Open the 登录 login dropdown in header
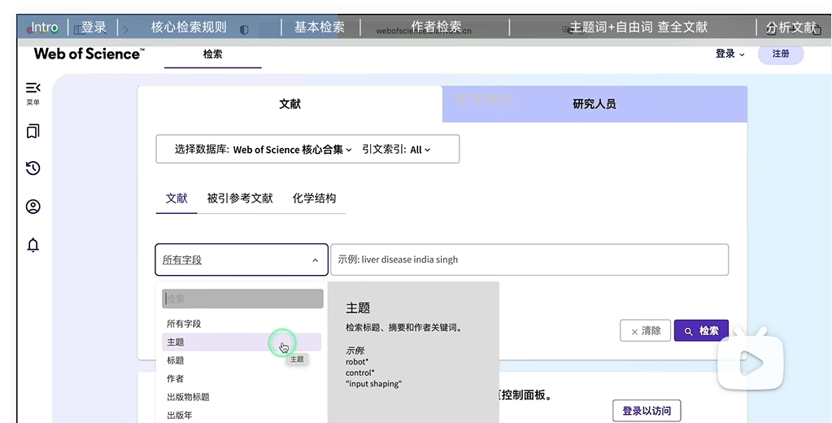The width and height of the screenshot is (832, 423). [730, 54]
